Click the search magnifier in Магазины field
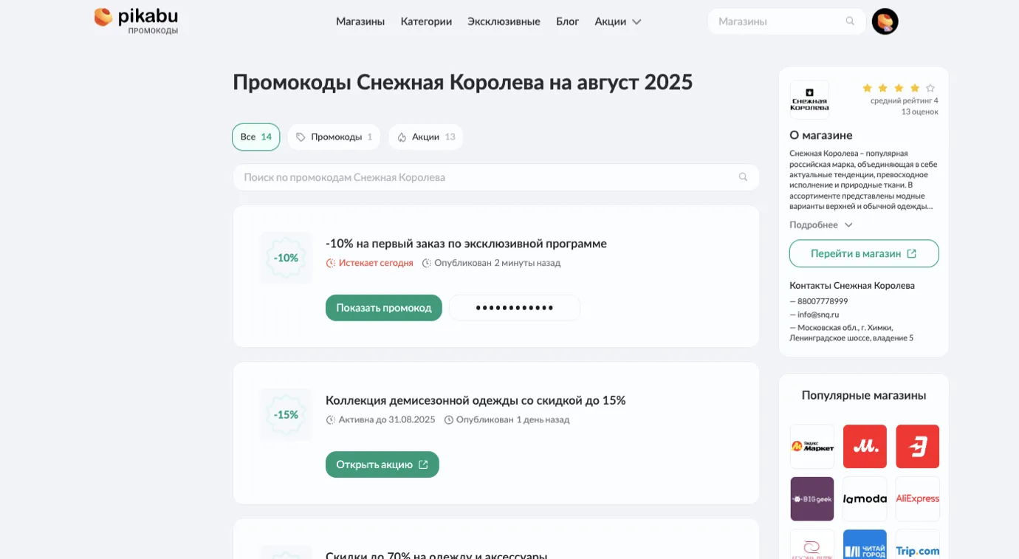The height and width of the screenshot is (559, 1019). coord(850,21)
